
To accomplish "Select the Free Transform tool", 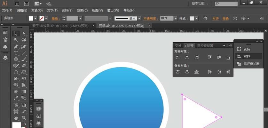I will click(24, 78).
